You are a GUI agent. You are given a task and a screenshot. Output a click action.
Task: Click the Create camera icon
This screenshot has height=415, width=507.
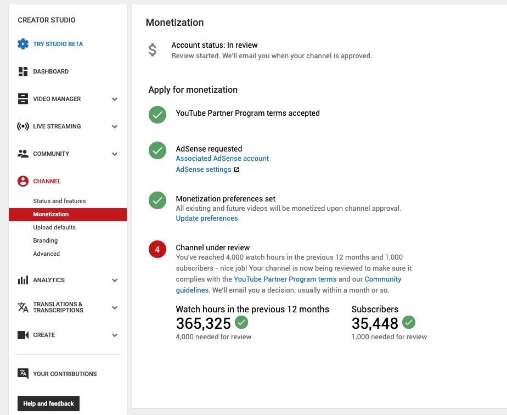click(23, 335)
